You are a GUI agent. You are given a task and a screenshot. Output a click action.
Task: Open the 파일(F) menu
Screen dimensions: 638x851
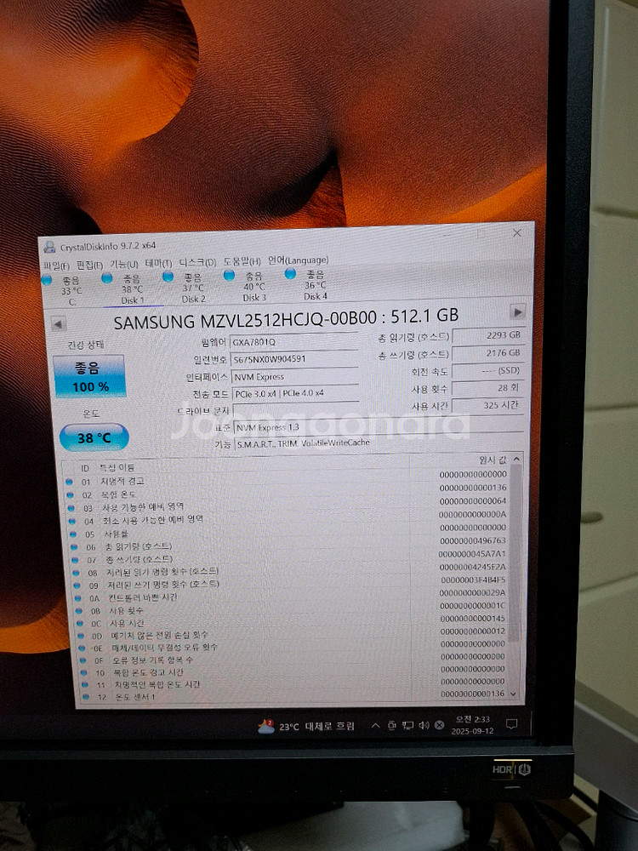[x=56, y=266]
